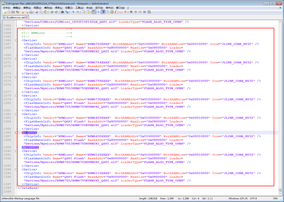
Task: Start macro recording with the red dot icon
Action: pyautogui.click(x=131, y=12)
